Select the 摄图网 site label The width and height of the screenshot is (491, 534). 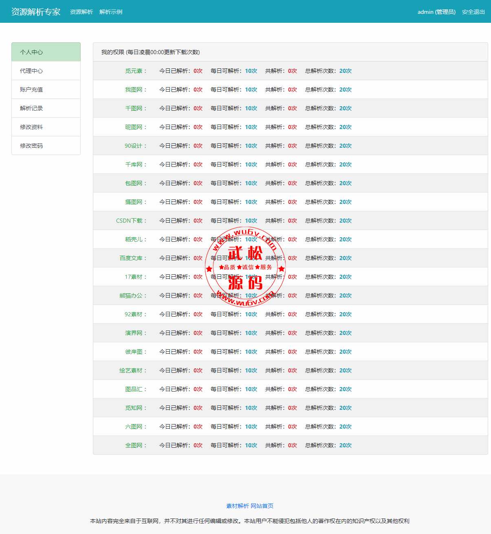pos(136,202)
